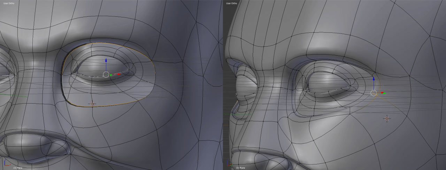Click the green Y-axis handle in left viewport

pos(111,75)
